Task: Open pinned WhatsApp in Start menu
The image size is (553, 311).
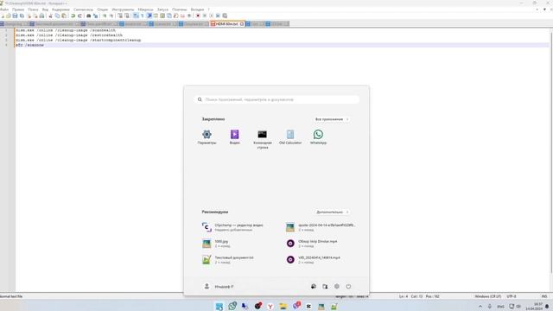Action: [318, 137]
